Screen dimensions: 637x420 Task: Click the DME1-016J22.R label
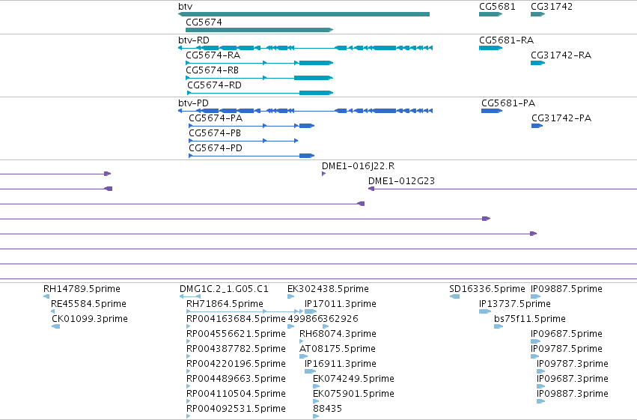coord(358,166)
